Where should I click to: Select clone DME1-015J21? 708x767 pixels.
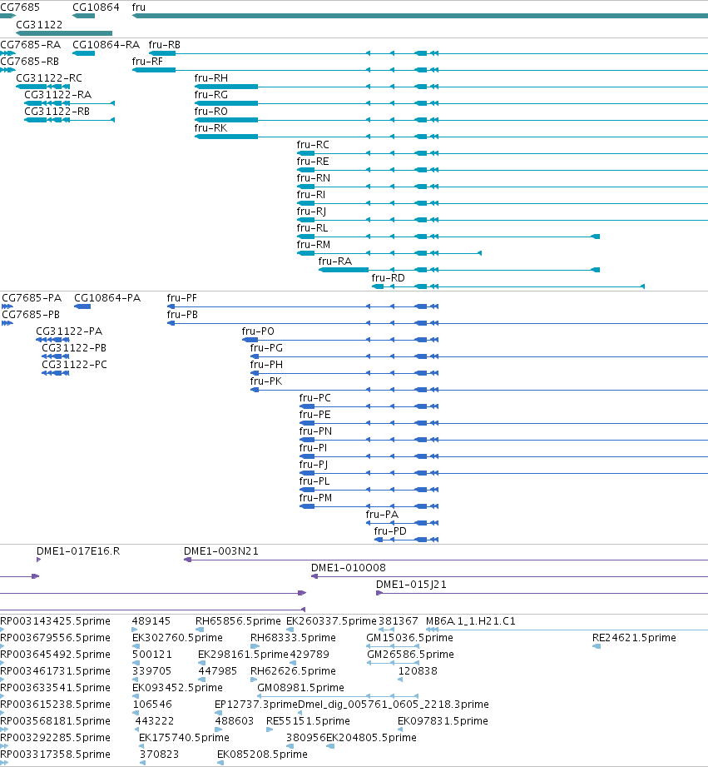411,584
